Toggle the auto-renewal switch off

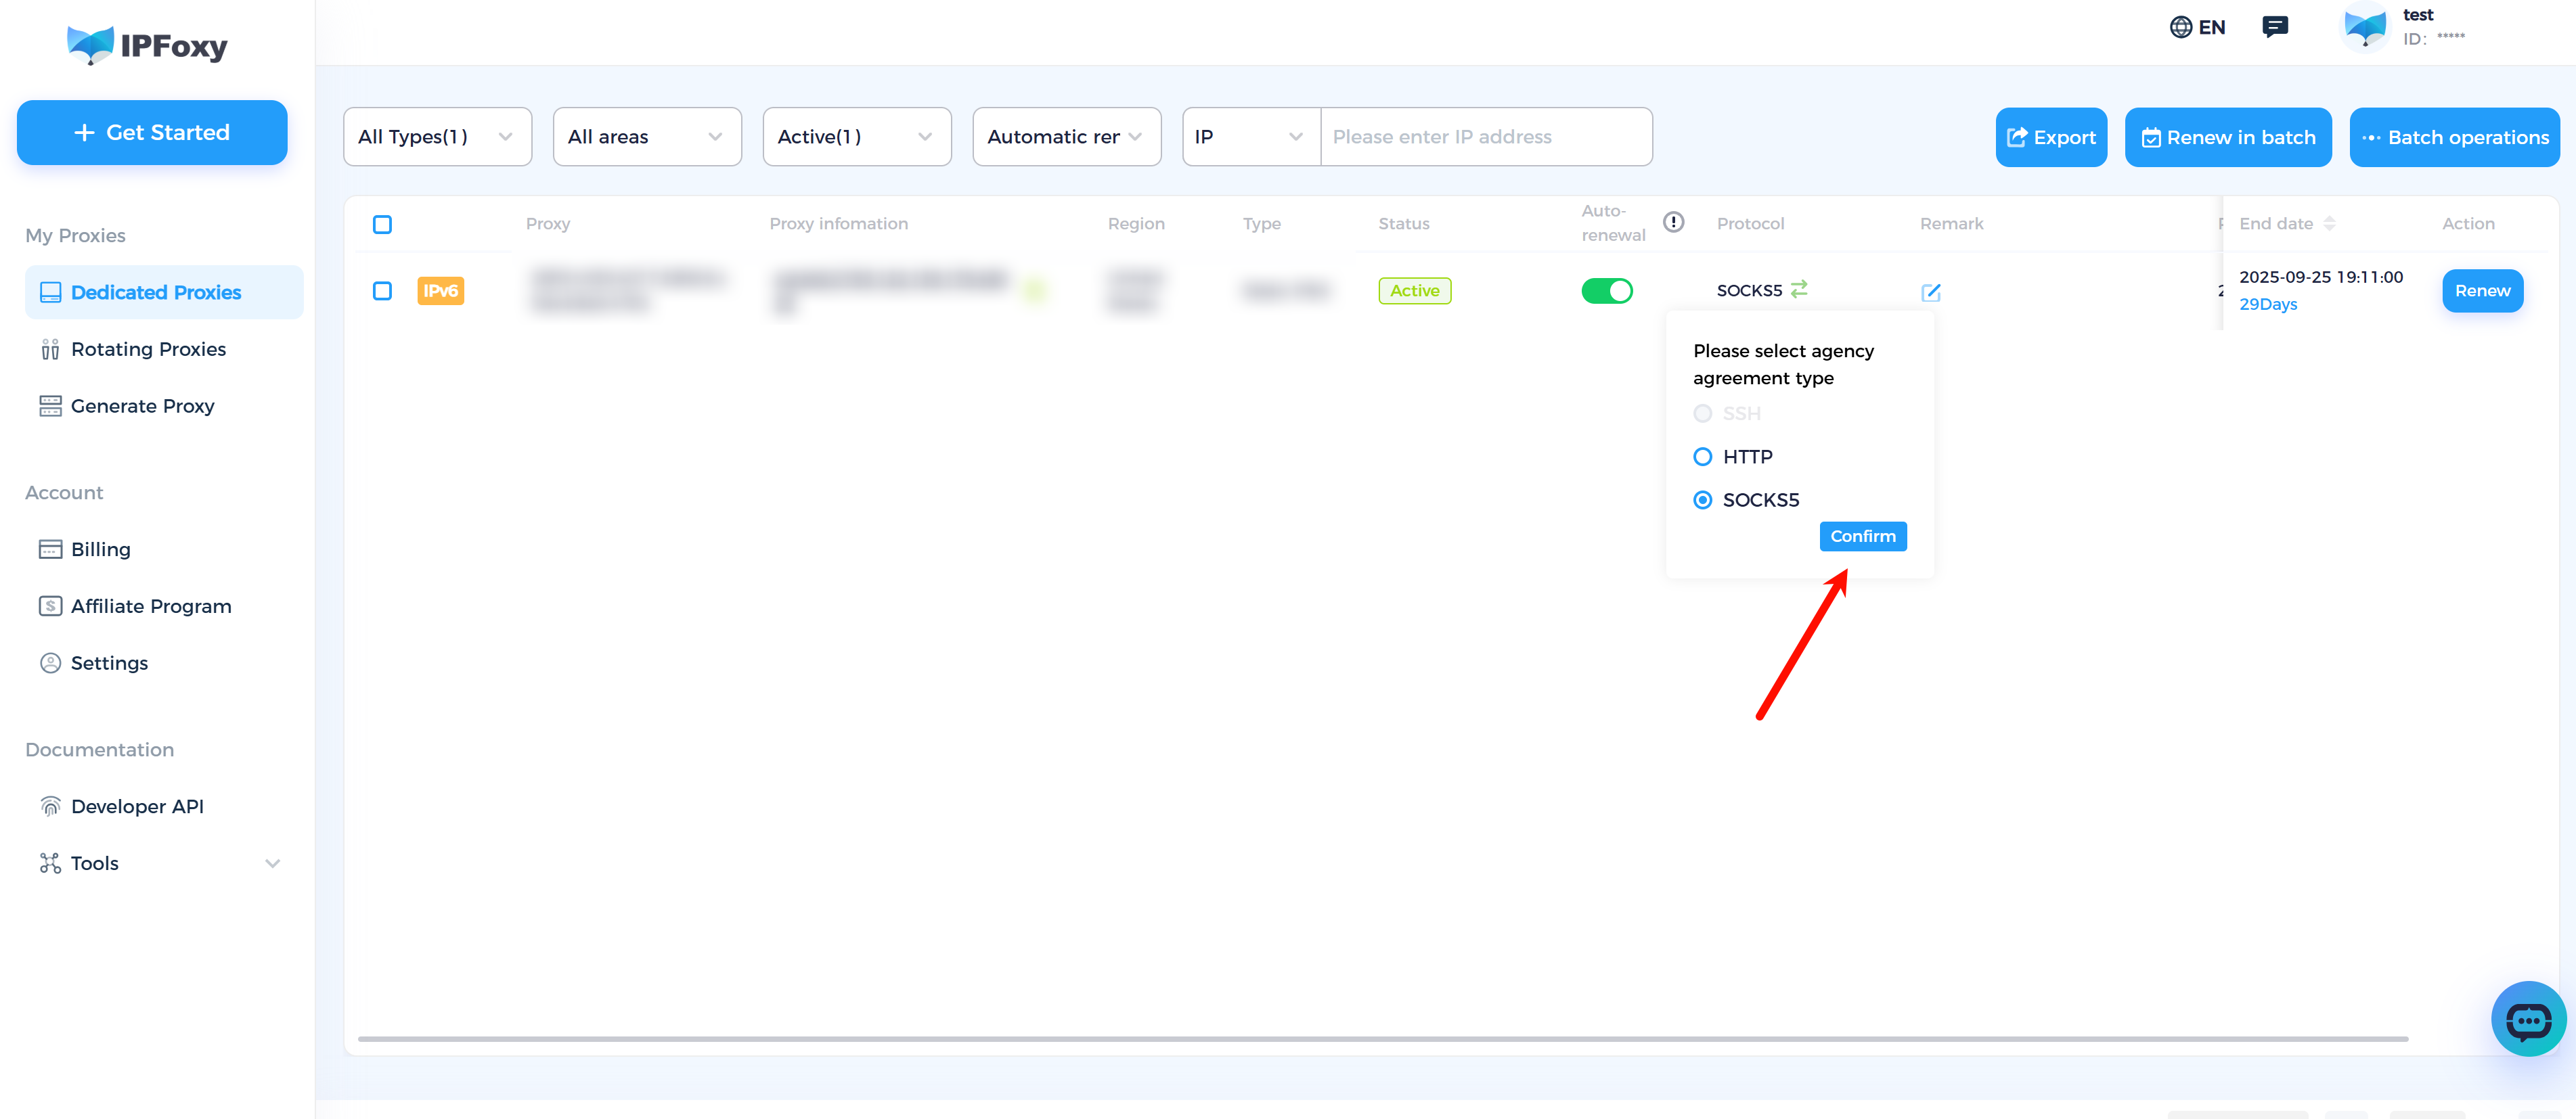[x=1606, y=291]
